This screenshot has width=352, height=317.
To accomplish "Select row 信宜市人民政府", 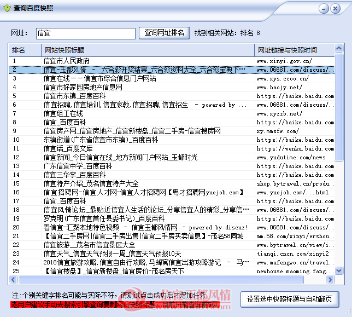I will (x=172, y=61).
